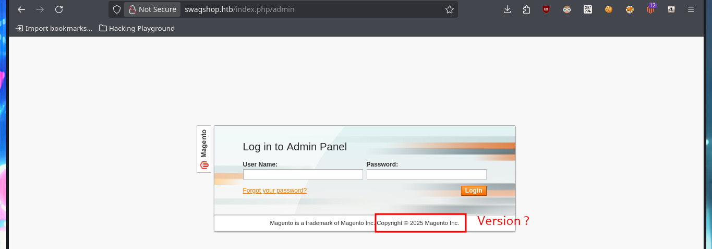Open the Firefox hamburger menu
The width and height of the screenshot is (712, 249).
point(691,9)
